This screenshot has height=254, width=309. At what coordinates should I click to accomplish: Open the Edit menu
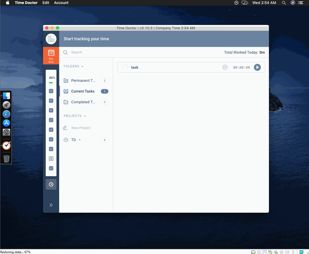[x=46, y=3]
